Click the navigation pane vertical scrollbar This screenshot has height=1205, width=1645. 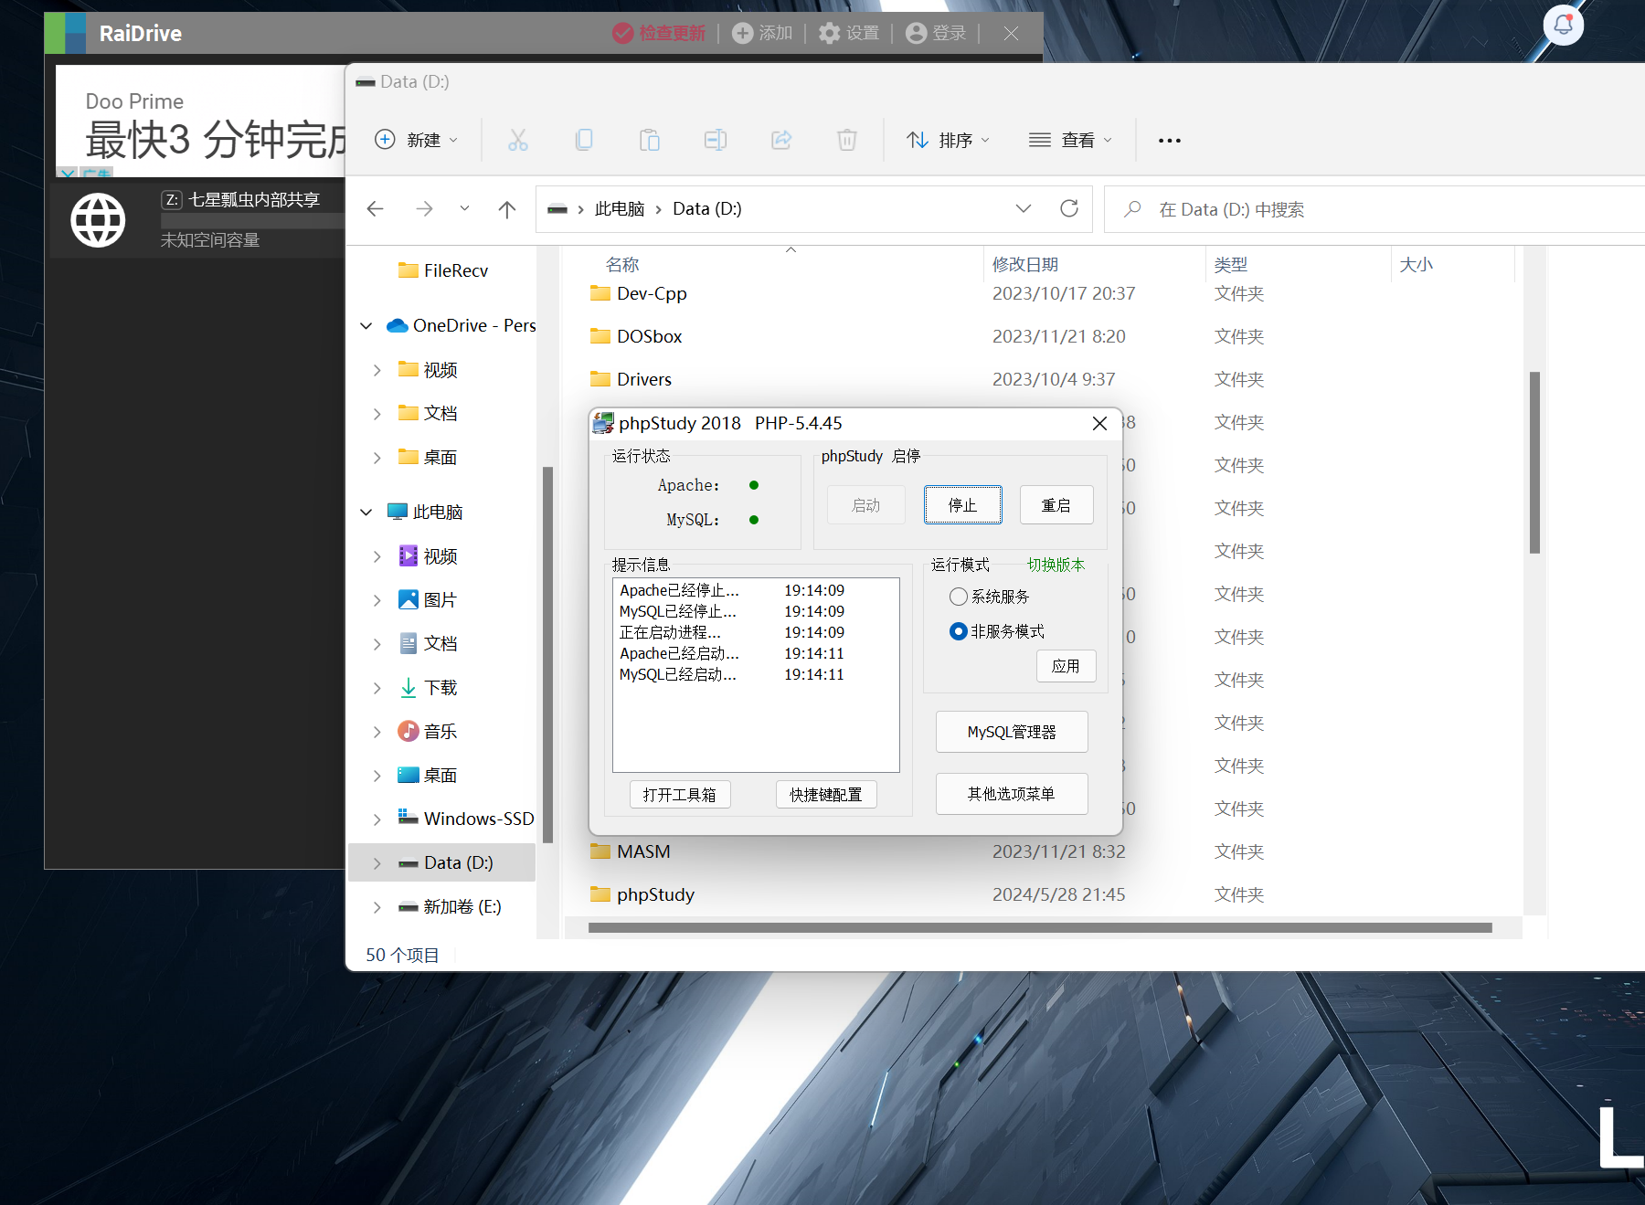tap(548, 654)
